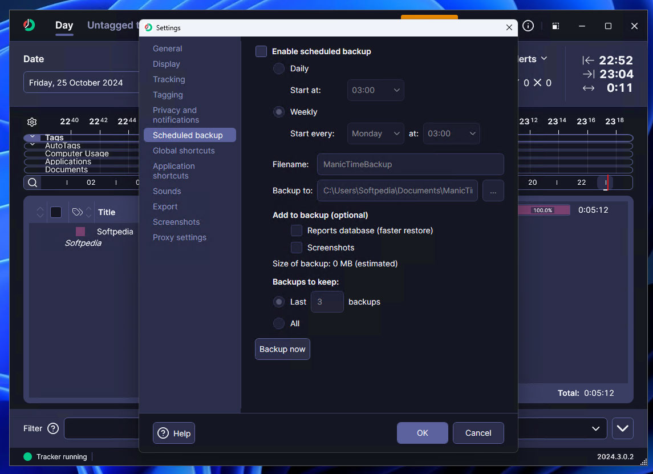Open the Screenshots settings section
The width and height of the screenshot is (653, 474).
pyautogui.click(x=176, y=222)
